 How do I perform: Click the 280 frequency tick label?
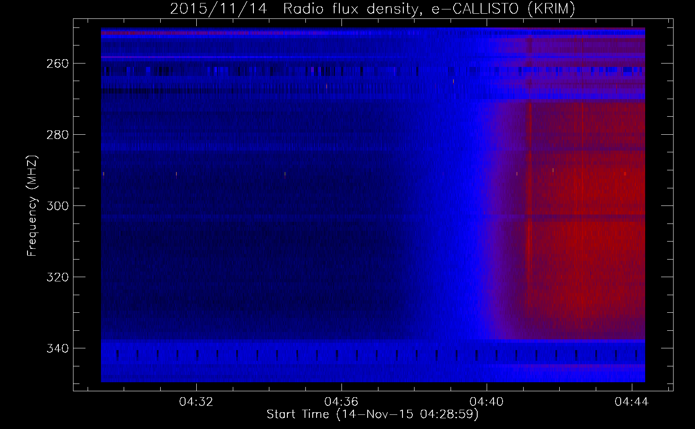click(x=57, y=135)
